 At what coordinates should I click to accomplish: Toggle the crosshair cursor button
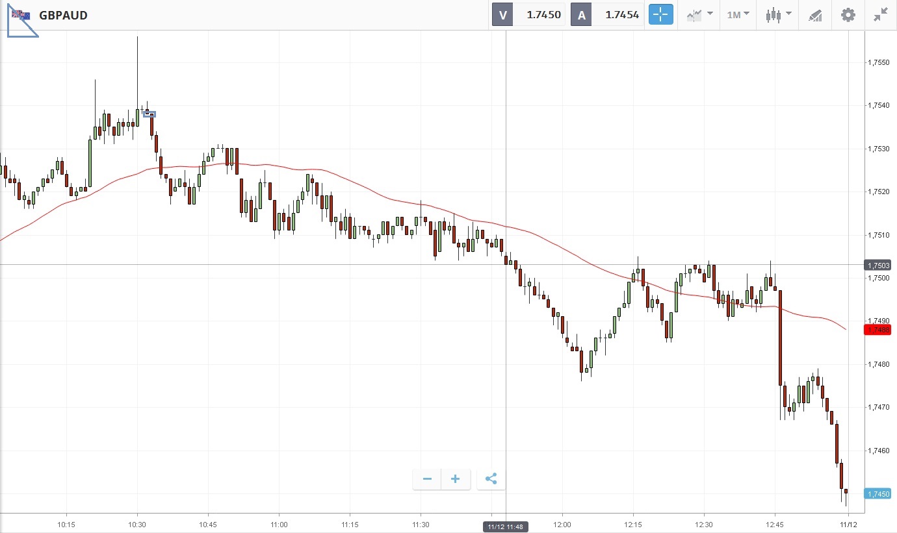tap(660, 15)
